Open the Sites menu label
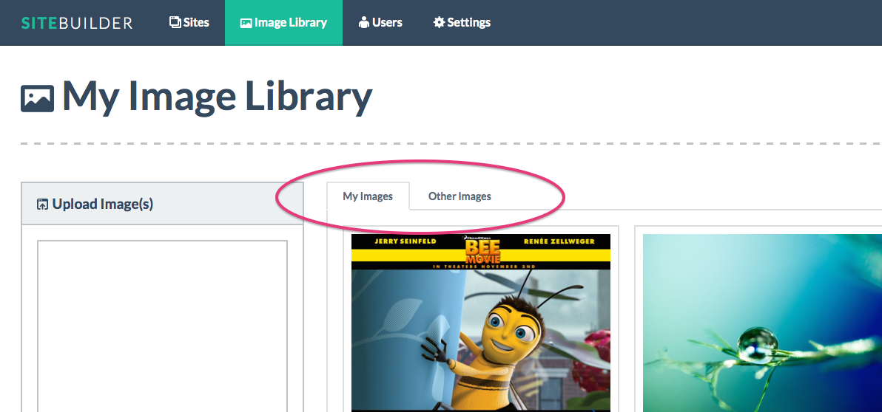Screen dimensions: 882x412 point(197,22)
